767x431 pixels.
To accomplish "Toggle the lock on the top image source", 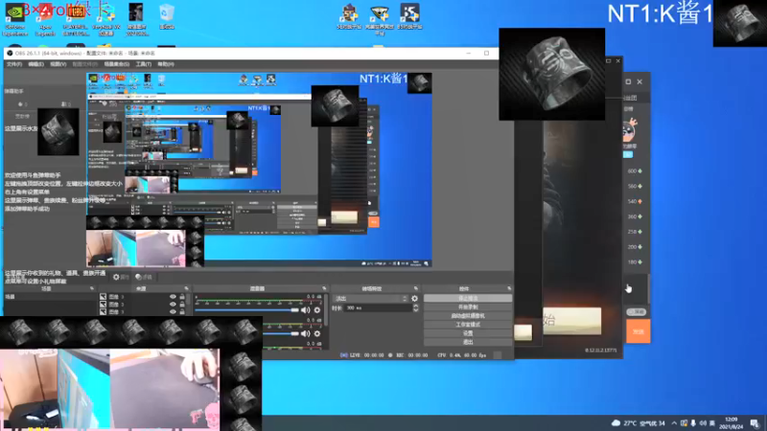I will [182, 297].
